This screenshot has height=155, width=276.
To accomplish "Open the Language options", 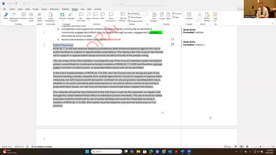I will (70, 16).
